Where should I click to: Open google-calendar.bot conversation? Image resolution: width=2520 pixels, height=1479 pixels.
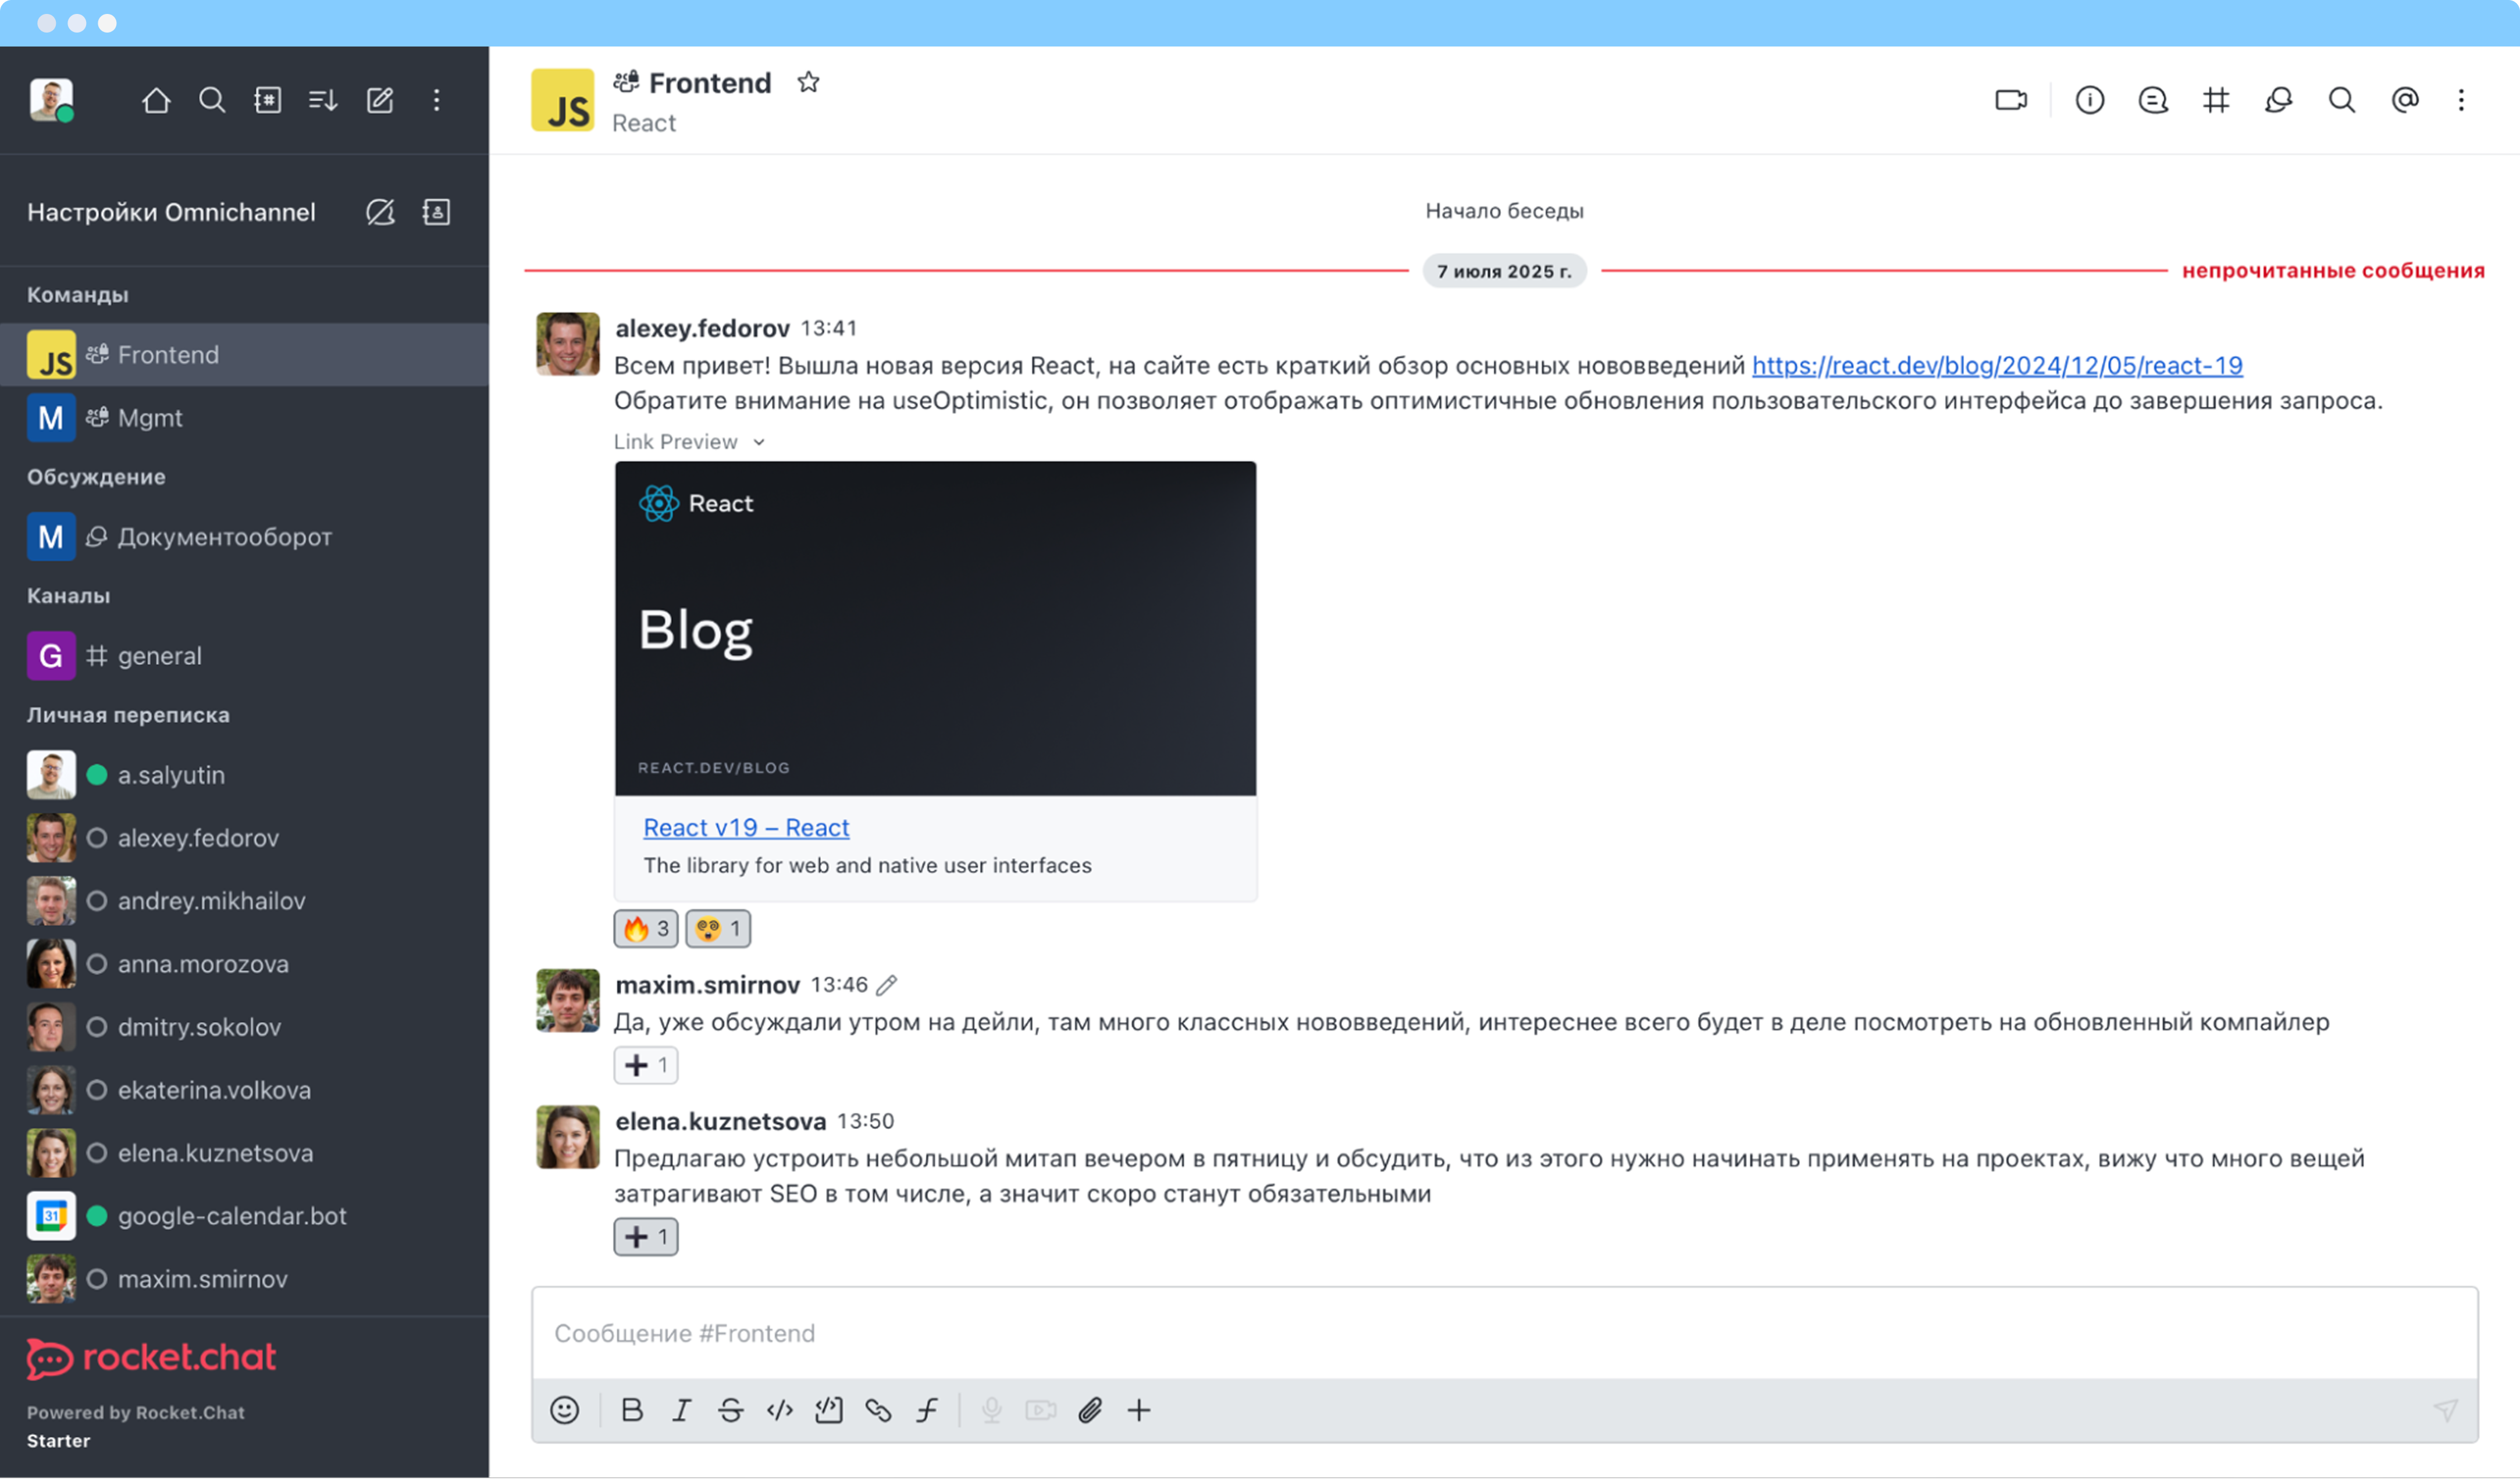(244, 1216)
